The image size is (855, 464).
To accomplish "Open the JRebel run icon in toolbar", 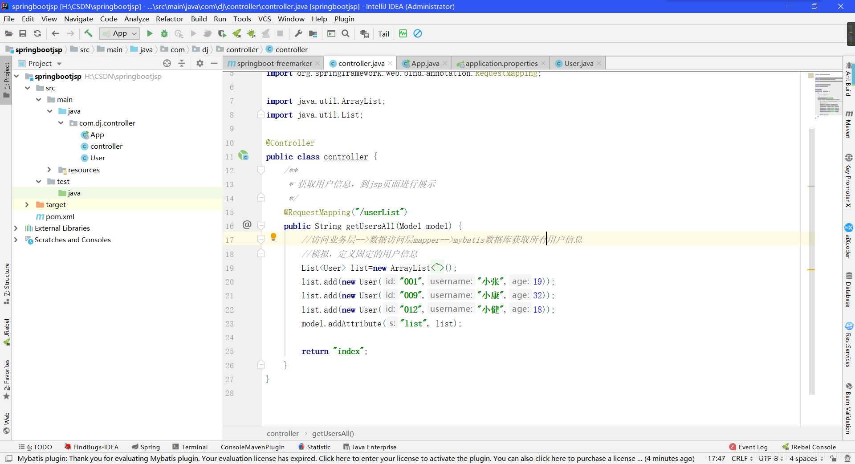I will point(237,33).
